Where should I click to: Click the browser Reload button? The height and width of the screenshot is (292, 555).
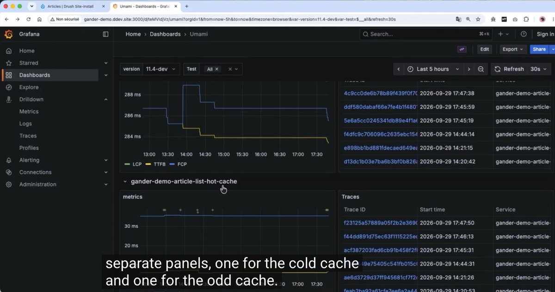(29, 19)
